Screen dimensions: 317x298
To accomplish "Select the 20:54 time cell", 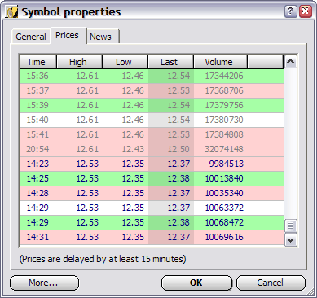I will 37,149.
